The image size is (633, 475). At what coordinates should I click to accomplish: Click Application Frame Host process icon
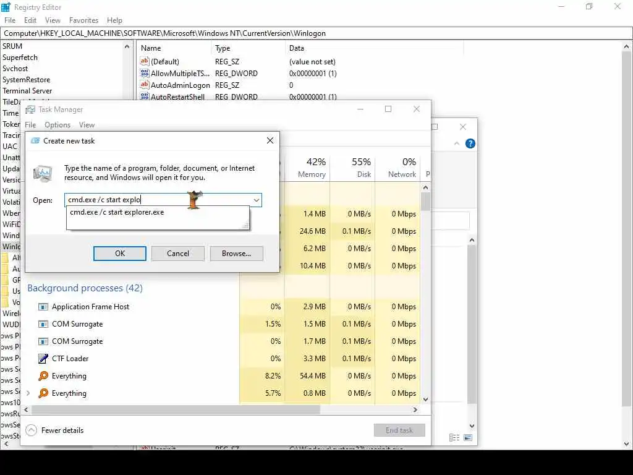(43, 307)
